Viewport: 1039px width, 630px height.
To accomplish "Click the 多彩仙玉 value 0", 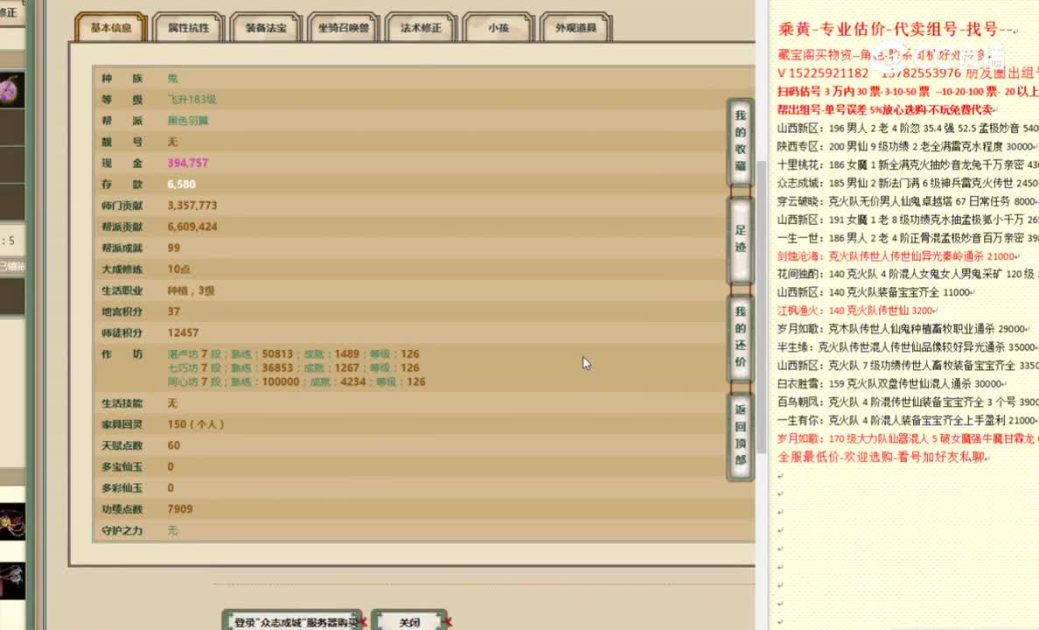I will click(x=171, y=488).
